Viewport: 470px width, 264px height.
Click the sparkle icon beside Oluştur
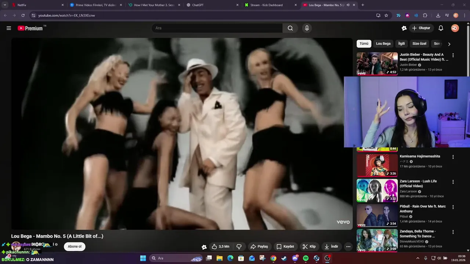tap(404, 28)
